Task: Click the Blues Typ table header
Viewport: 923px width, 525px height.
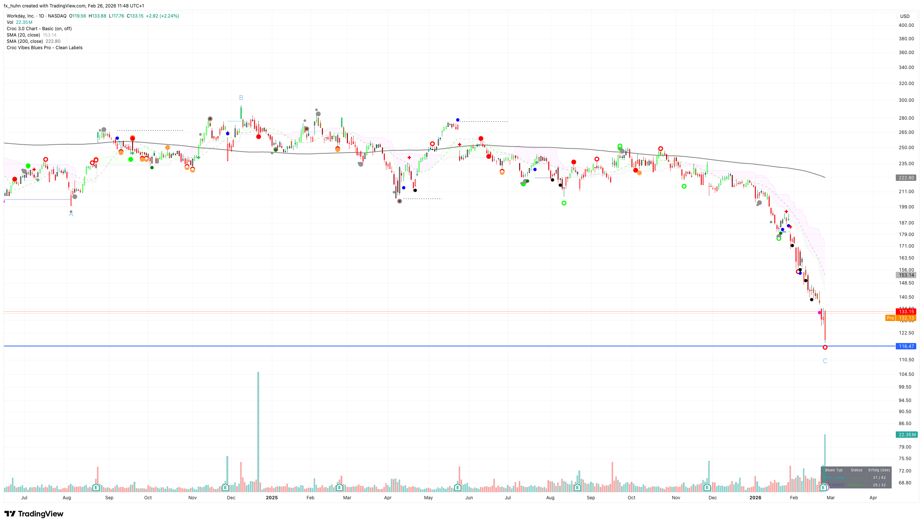Action: pyautogui.click(x=833, y=470)
